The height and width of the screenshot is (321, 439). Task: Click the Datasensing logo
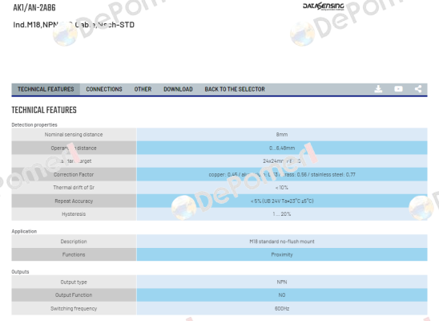click(324, 6)
